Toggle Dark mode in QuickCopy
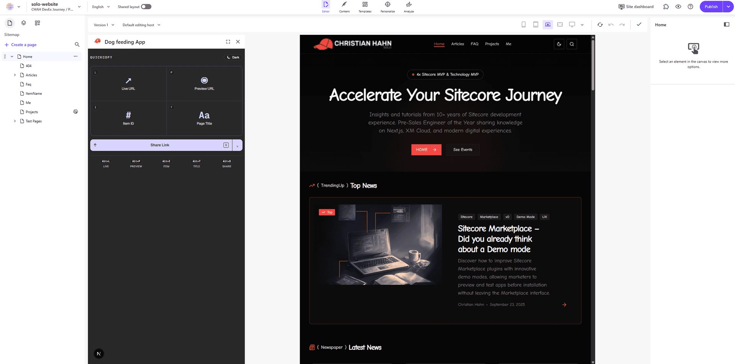The width and height of the screenshot is (735, 364). tap(233, 57)
